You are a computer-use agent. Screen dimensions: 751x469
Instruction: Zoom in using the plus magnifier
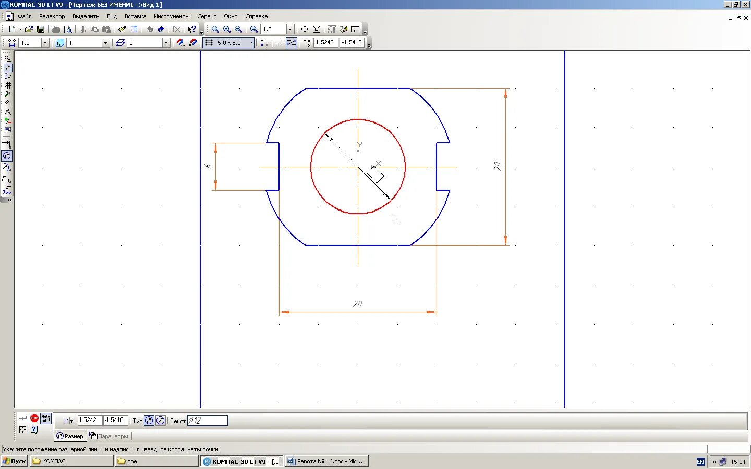(x=227, y=29)
